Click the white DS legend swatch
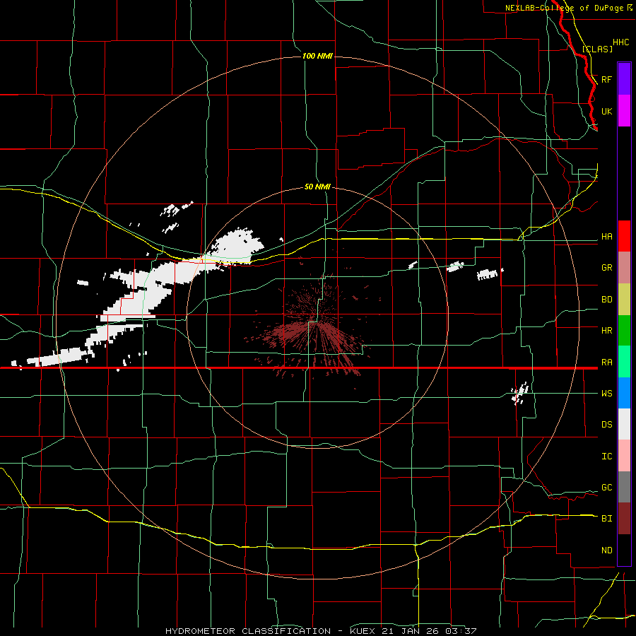This screenshot has height=636, width=636. pos(624,424)
